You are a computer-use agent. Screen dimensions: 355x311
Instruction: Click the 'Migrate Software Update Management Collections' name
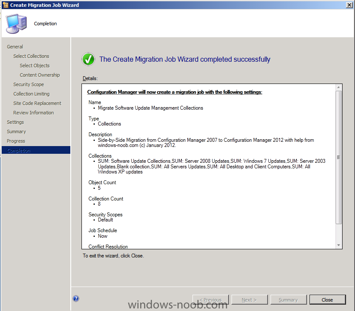[150, 108]
